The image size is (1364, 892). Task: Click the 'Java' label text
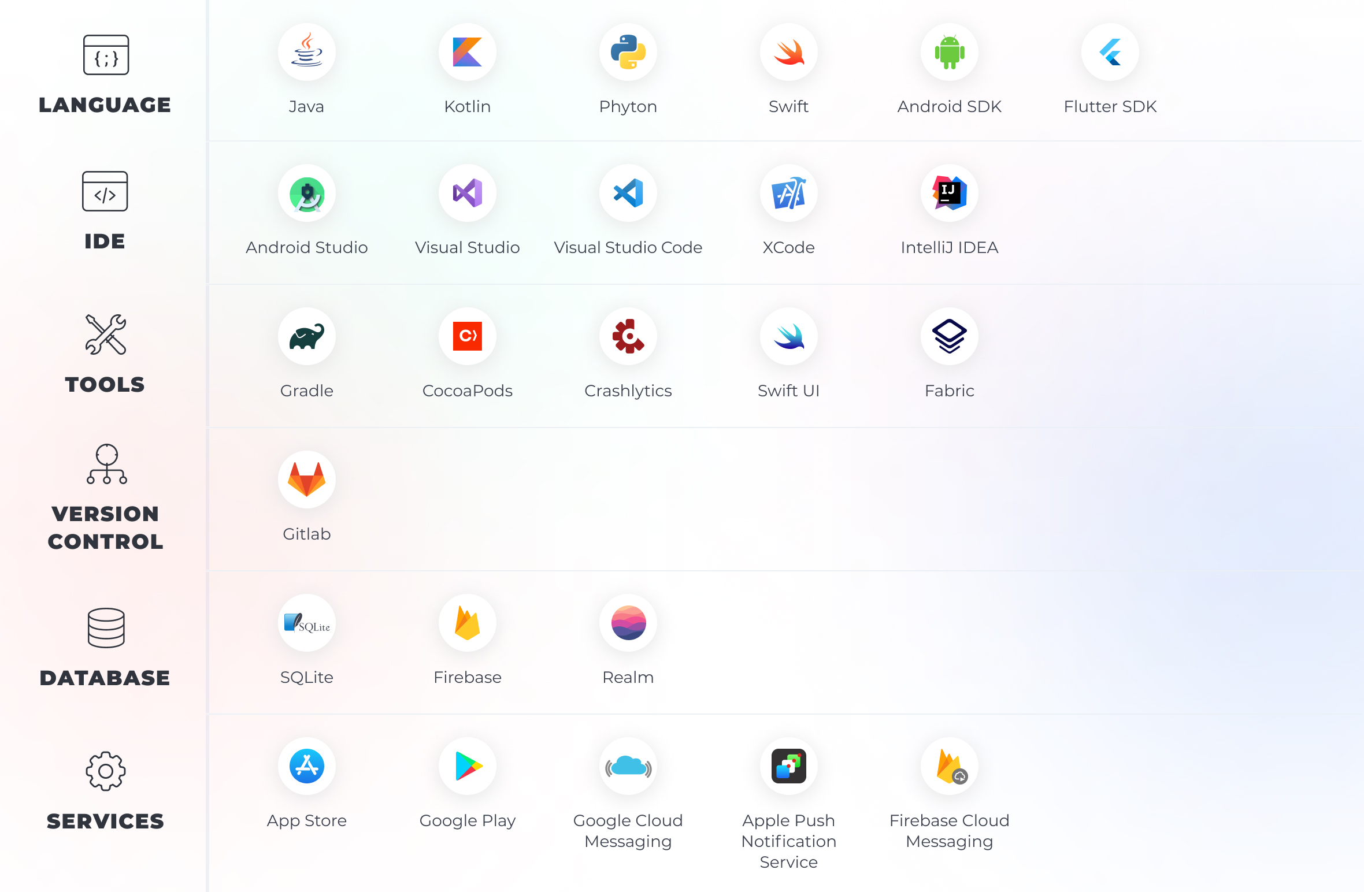pyautogui.click(x=306, y=107)
